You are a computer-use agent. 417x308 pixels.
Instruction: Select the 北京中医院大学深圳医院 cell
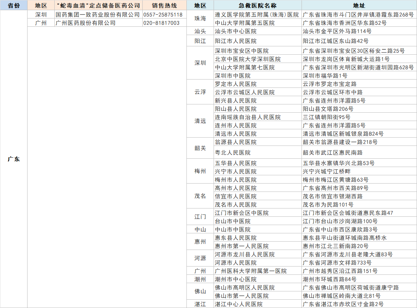click(248, 59)
